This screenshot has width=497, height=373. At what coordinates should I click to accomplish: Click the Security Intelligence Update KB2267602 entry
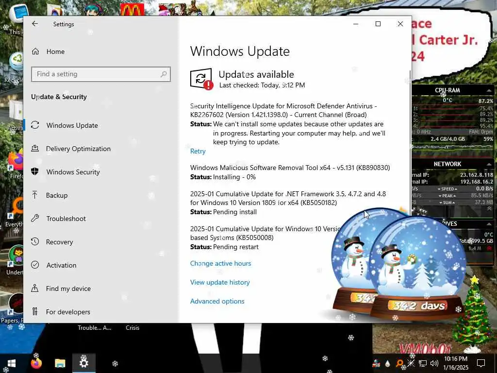pos(283,110)
